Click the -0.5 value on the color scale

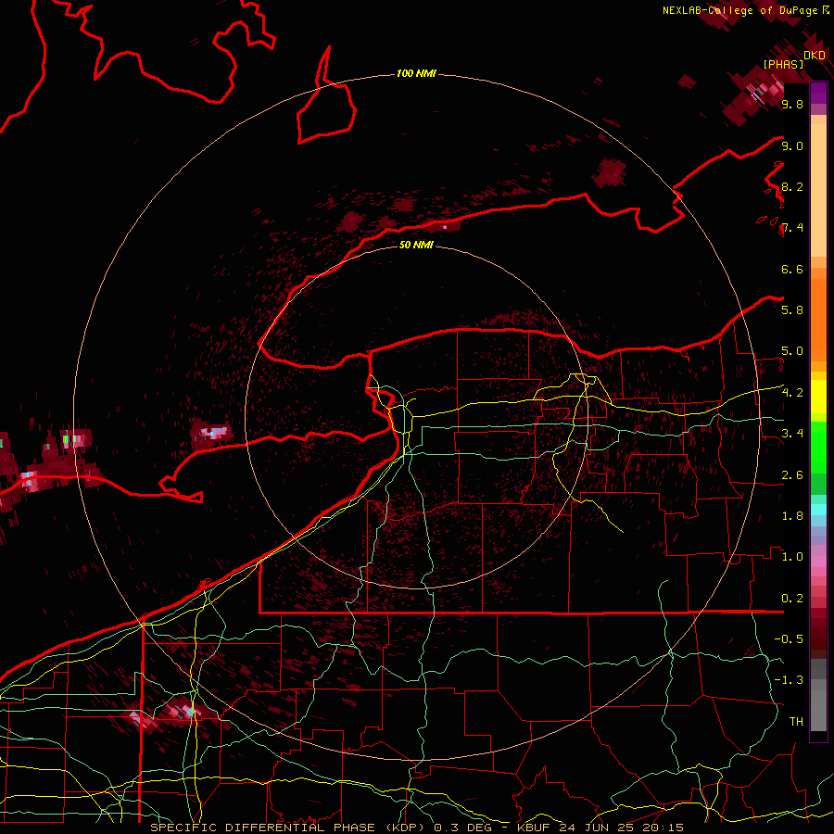[789, 639]
